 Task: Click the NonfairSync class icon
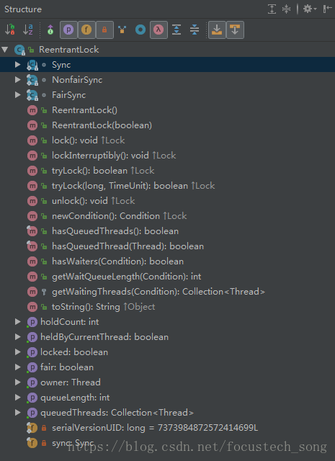click(32, 80)
